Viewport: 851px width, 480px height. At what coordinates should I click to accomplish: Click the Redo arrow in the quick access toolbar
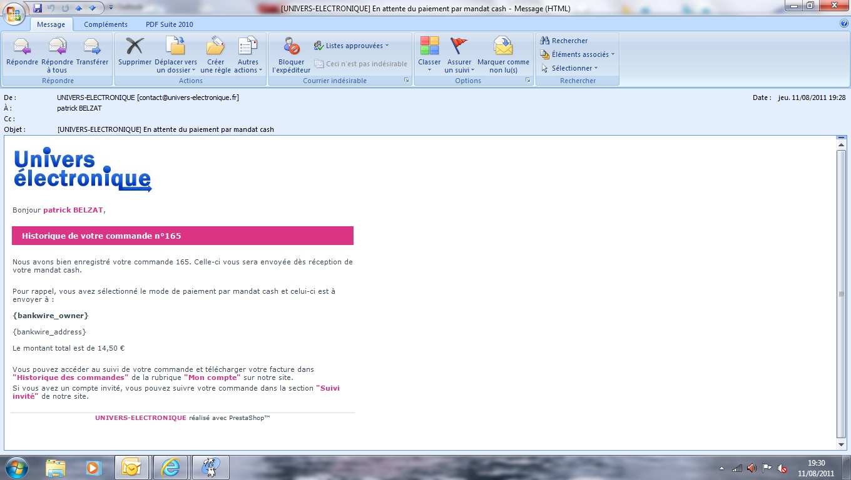click(x=65, y=8)
